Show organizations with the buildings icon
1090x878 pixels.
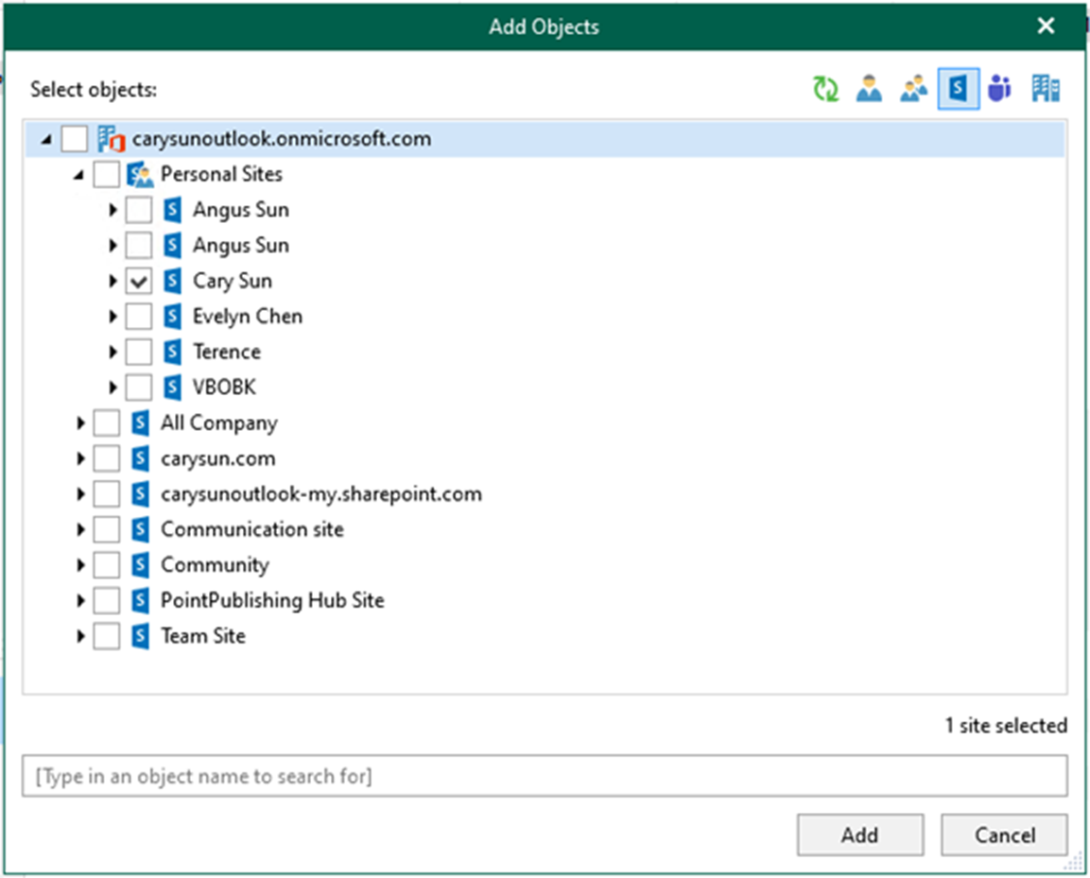coord(1046,89)
